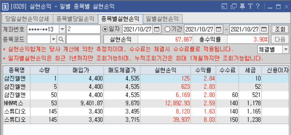
Task: Click the 39,937 profit cell
Action: (x=166, y=120)
